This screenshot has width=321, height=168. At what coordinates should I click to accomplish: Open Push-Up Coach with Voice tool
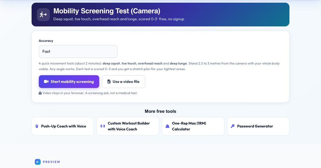(63, 126)
